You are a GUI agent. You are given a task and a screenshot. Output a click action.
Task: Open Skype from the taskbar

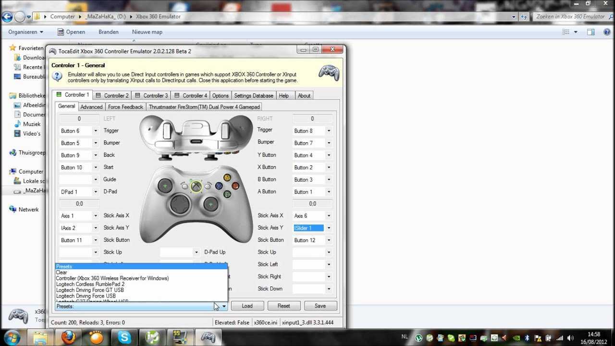tap(124, 337)
